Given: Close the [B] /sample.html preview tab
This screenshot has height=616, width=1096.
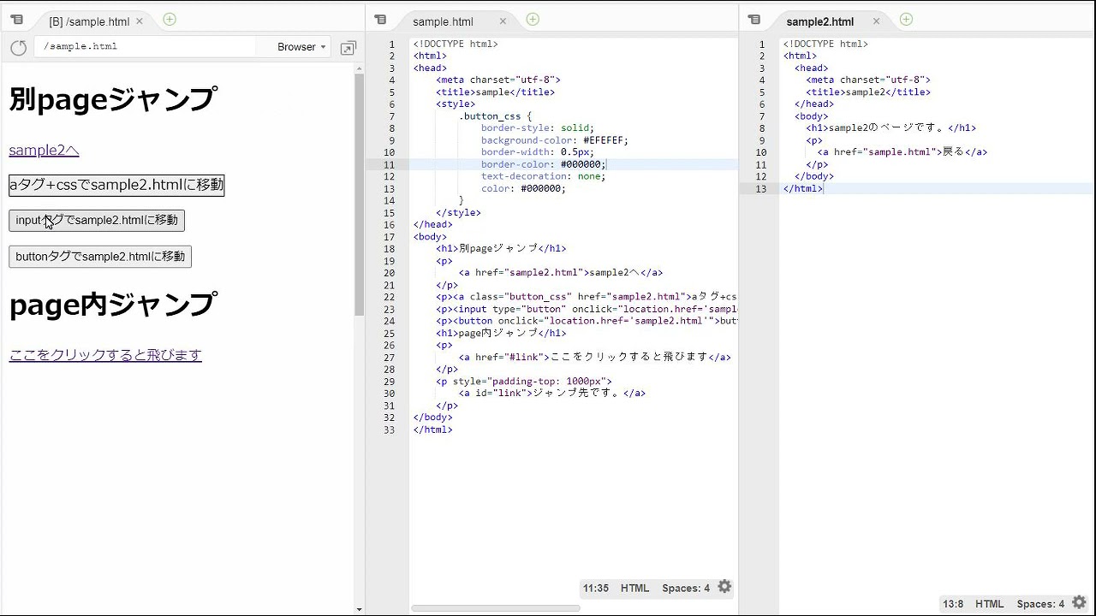Looking at the screenshot, I should [x=140, y=21].
